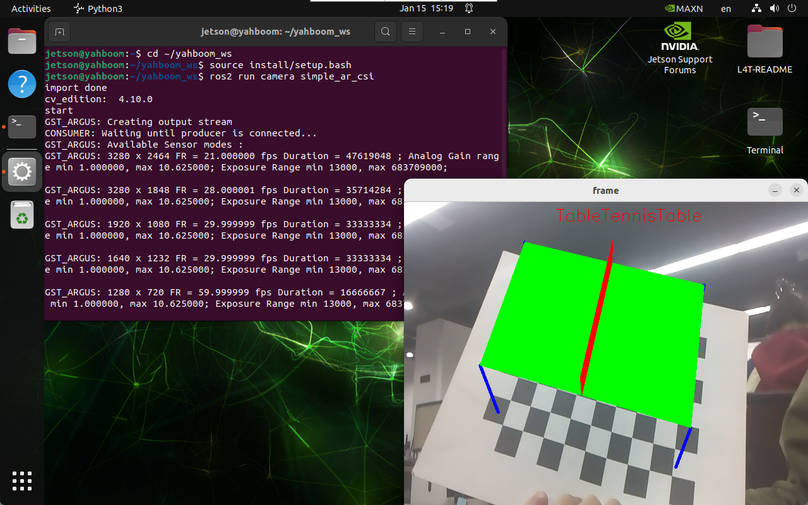Close the terminal window
The image size is (808, 505).
point(493,32)
